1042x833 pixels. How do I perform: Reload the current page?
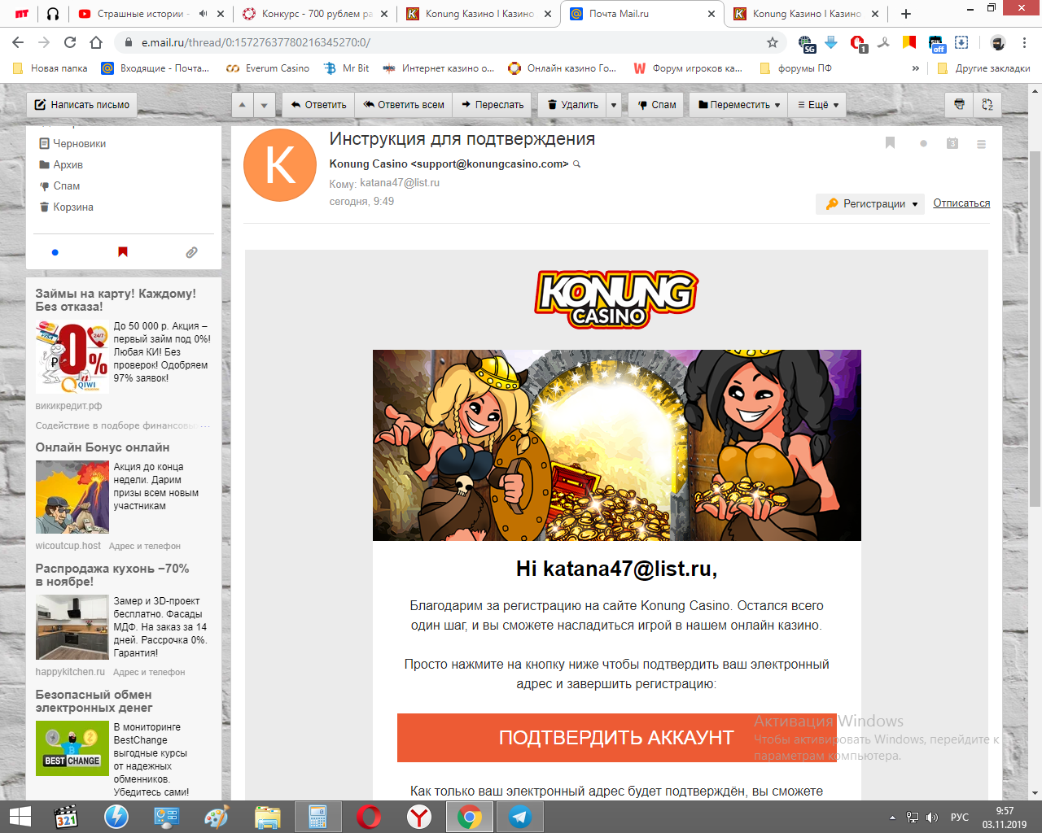70,42
